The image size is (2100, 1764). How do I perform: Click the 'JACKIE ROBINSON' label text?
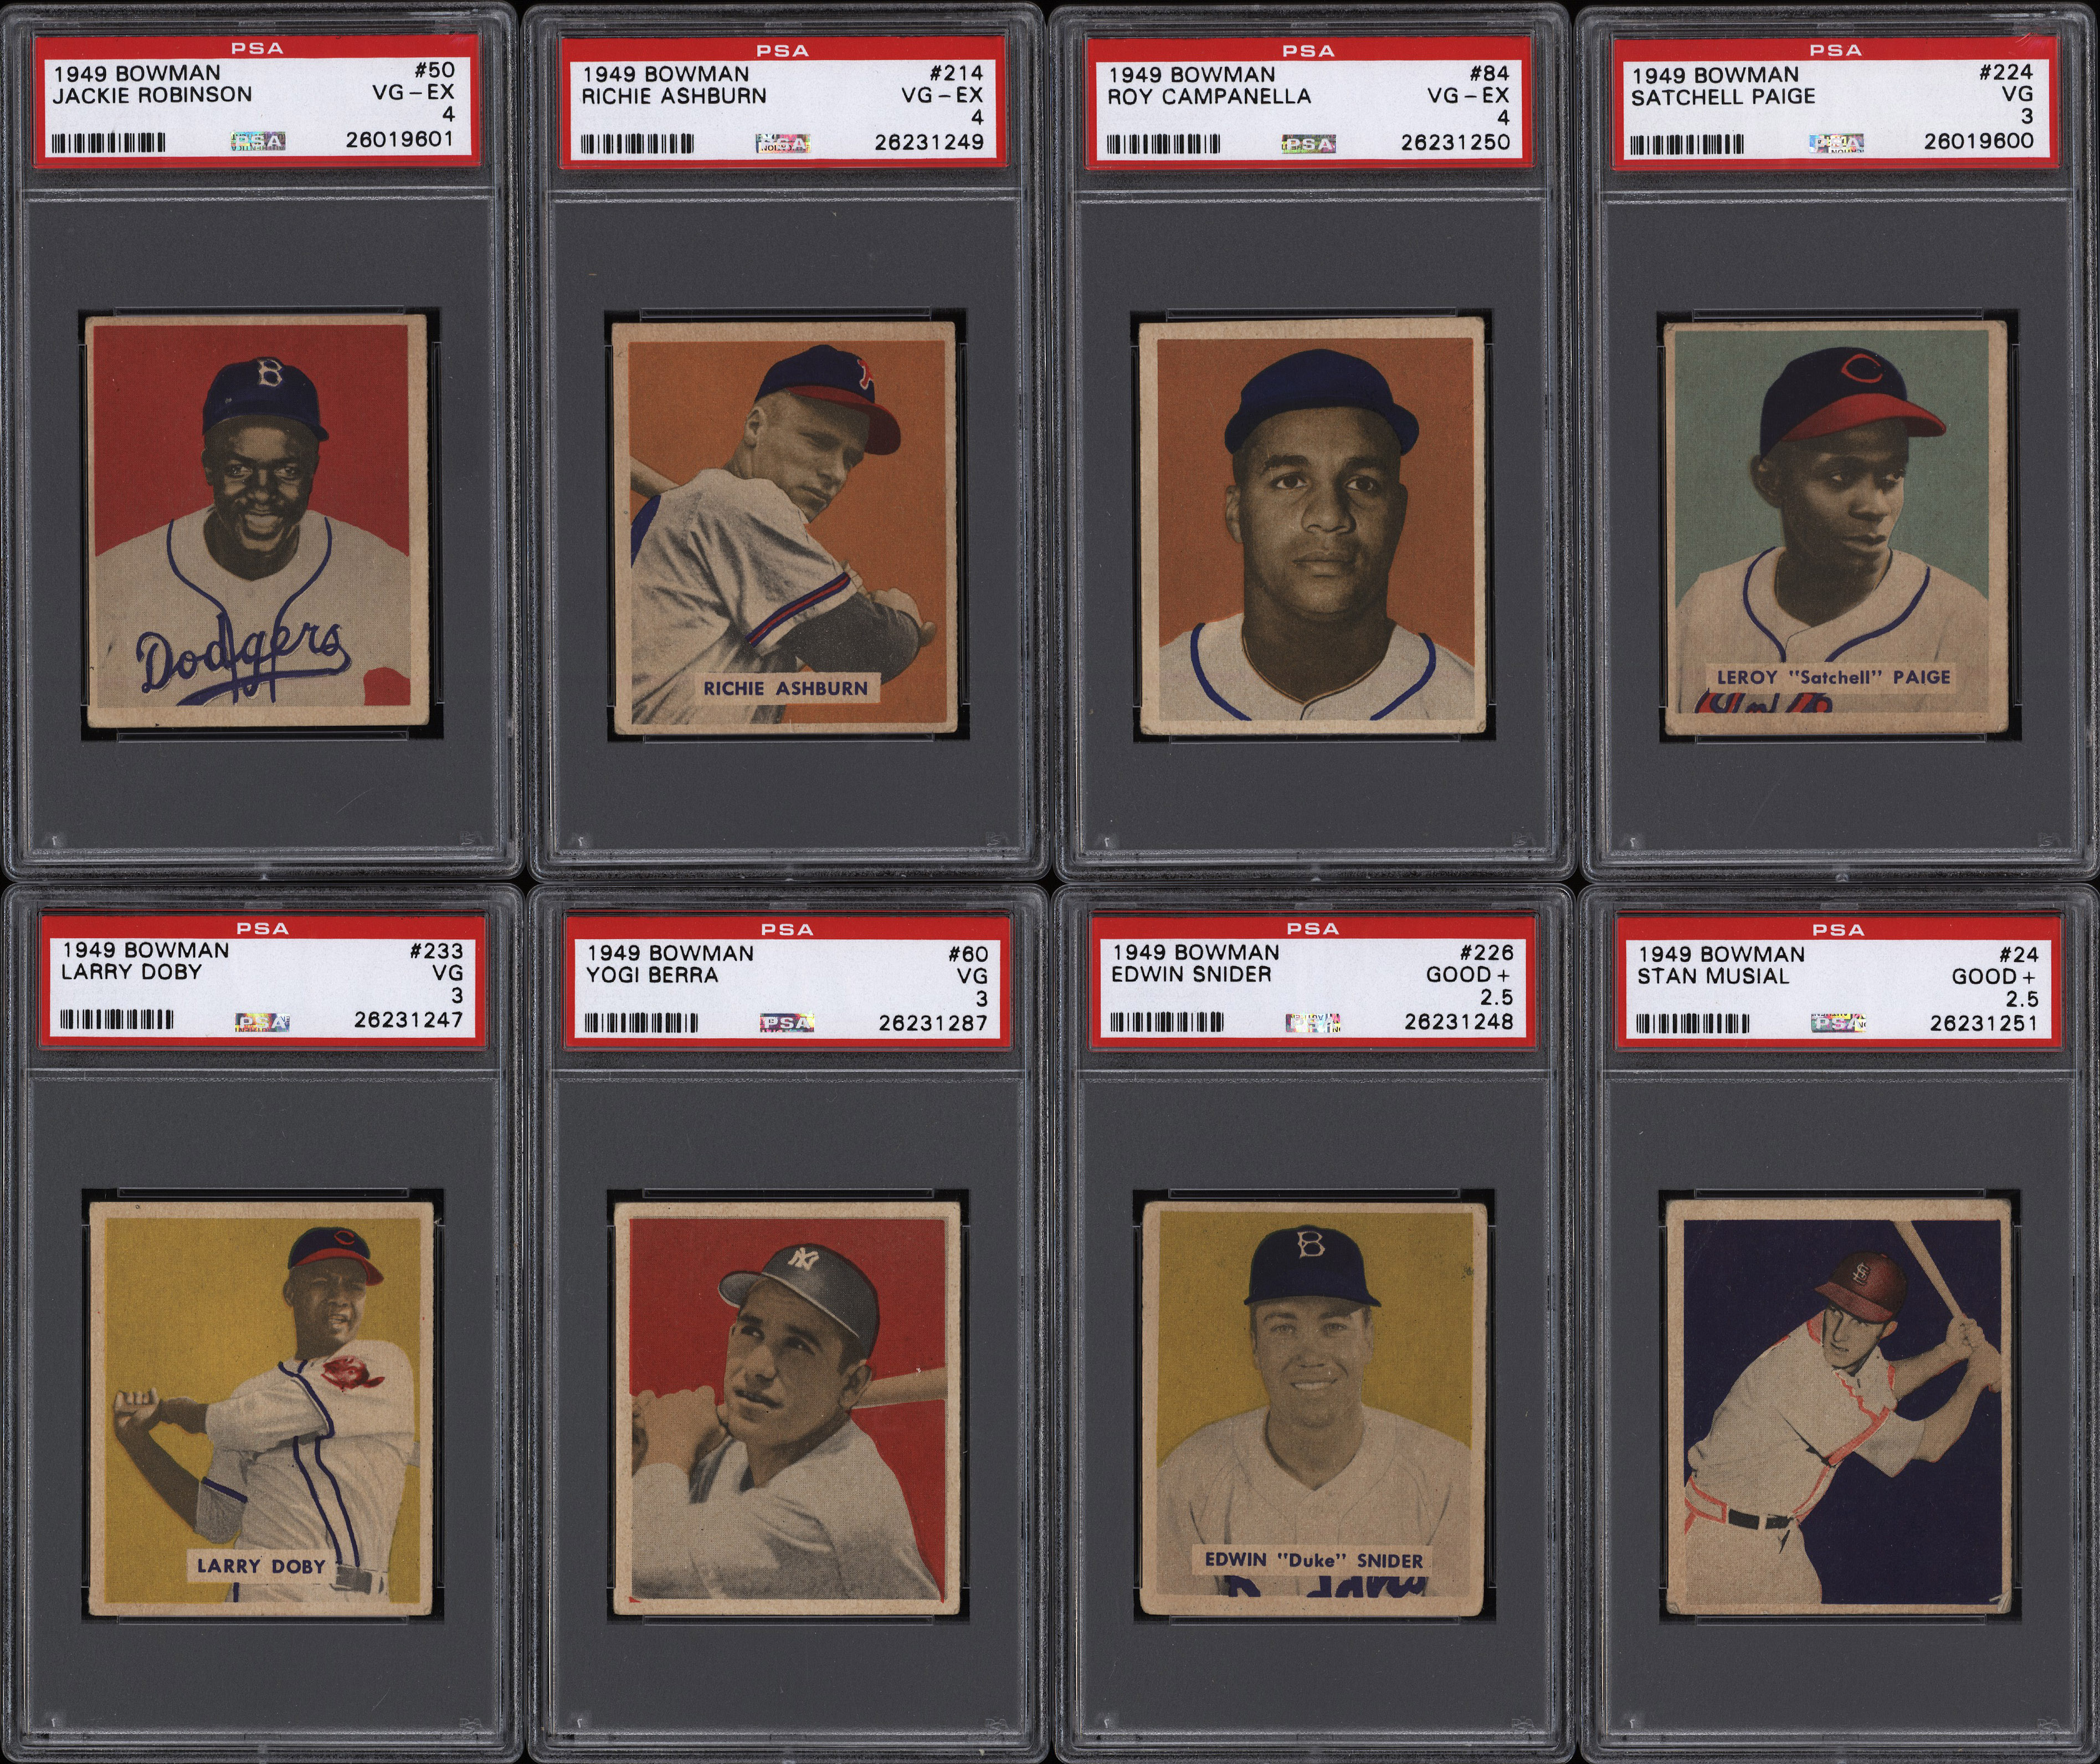[152, 95]
